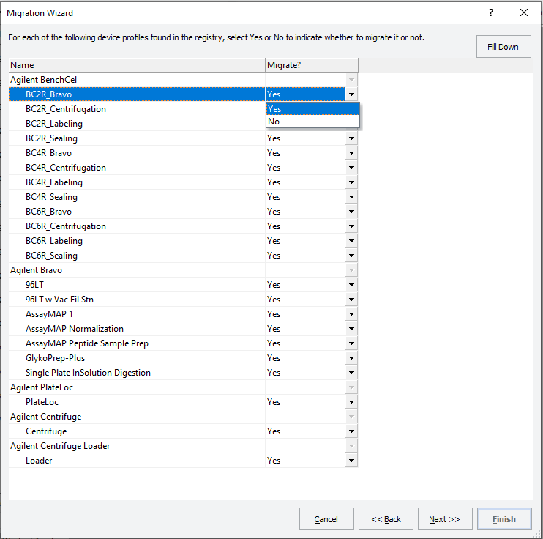The height and width of the screenshot is (539, 543).
Task: Select the AssayMAP 1 profile name
Action: point(49,314)
